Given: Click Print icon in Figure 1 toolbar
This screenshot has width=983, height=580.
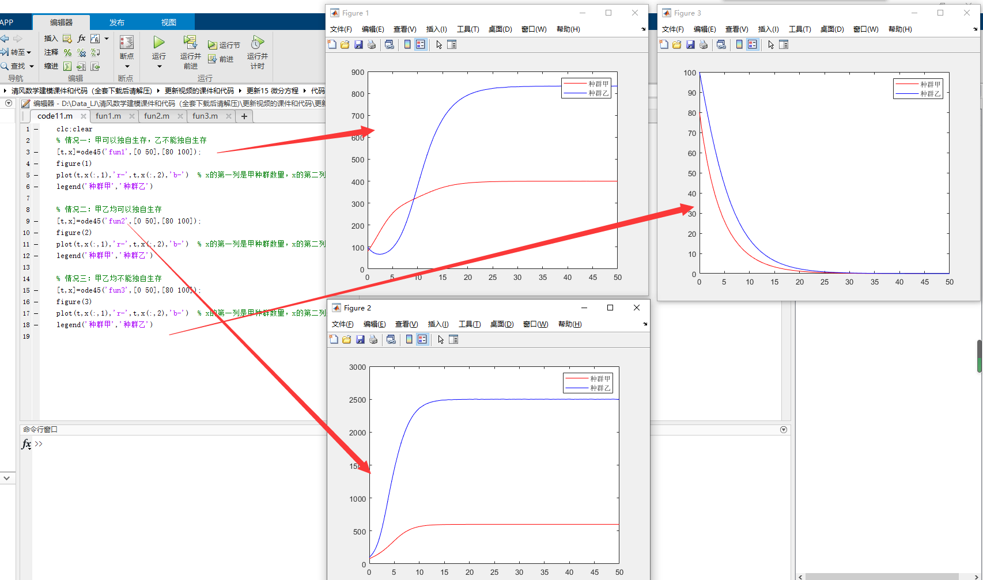Looking at the screenshot, I should click(x=372, y=44).
